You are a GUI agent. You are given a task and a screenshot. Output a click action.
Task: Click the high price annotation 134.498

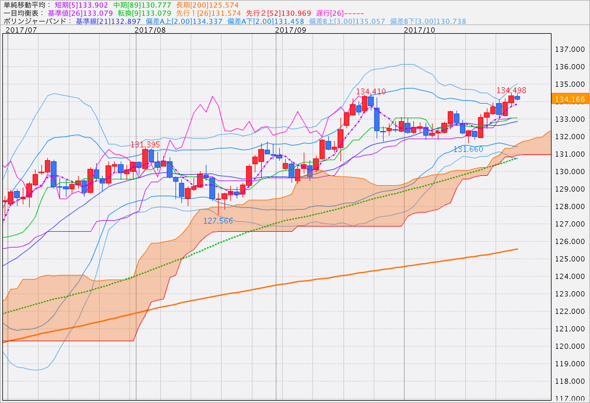pos(511,90)
